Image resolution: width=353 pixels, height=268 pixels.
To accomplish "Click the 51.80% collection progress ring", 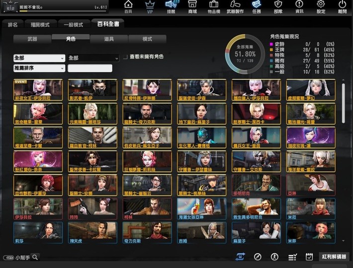I will pyautogui.click(x=245, y=54).
